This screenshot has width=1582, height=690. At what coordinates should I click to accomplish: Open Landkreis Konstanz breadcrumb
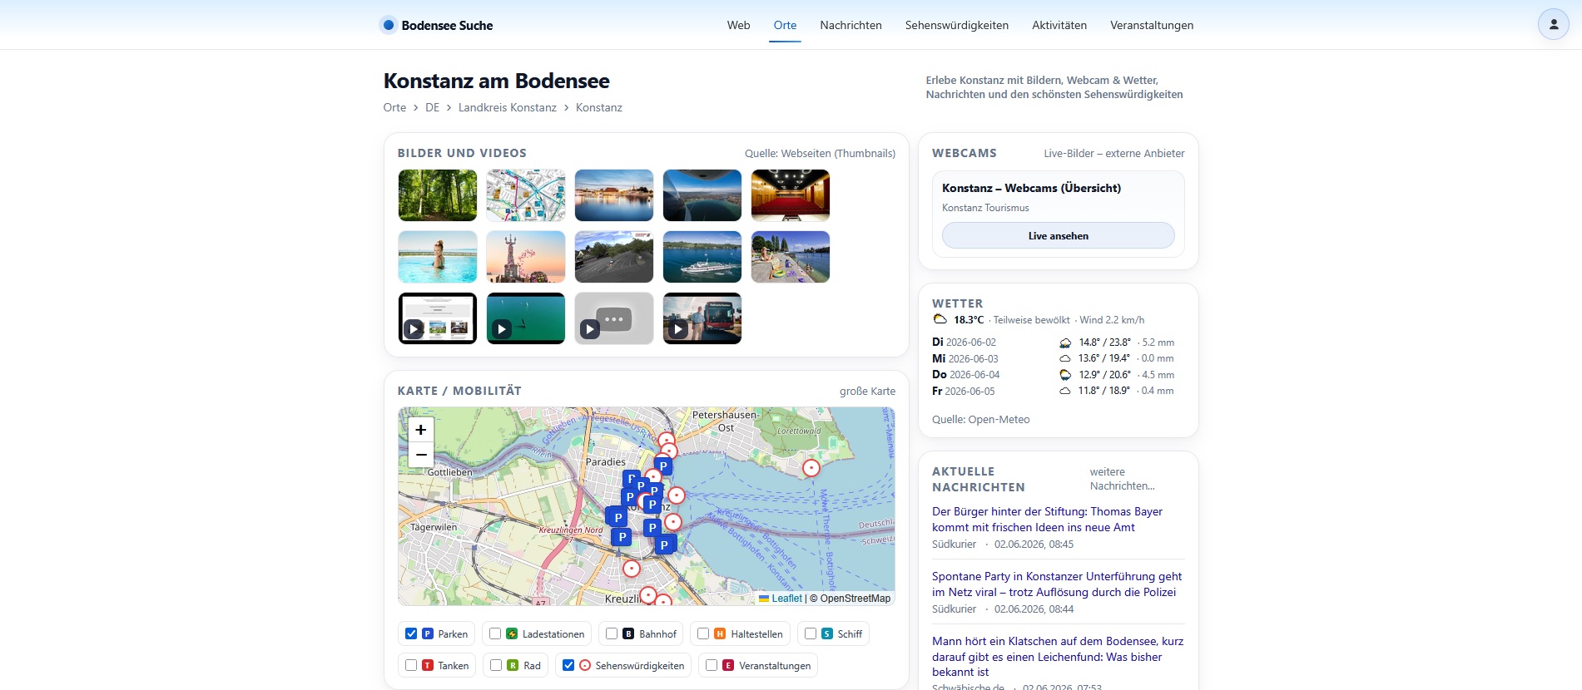pos(507,108)
